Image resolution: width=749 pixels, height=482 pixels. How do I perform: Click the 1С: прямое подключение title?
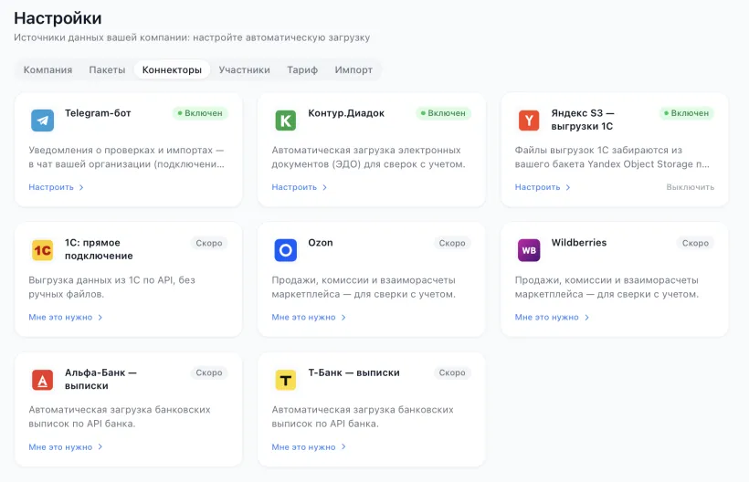99,249
